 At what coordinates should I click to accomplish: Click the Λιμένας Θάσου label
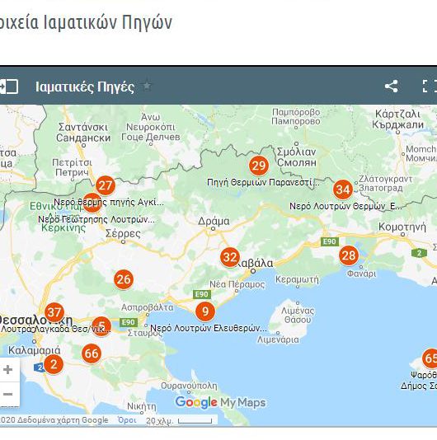pyautogui.click(x=298, y=315)
